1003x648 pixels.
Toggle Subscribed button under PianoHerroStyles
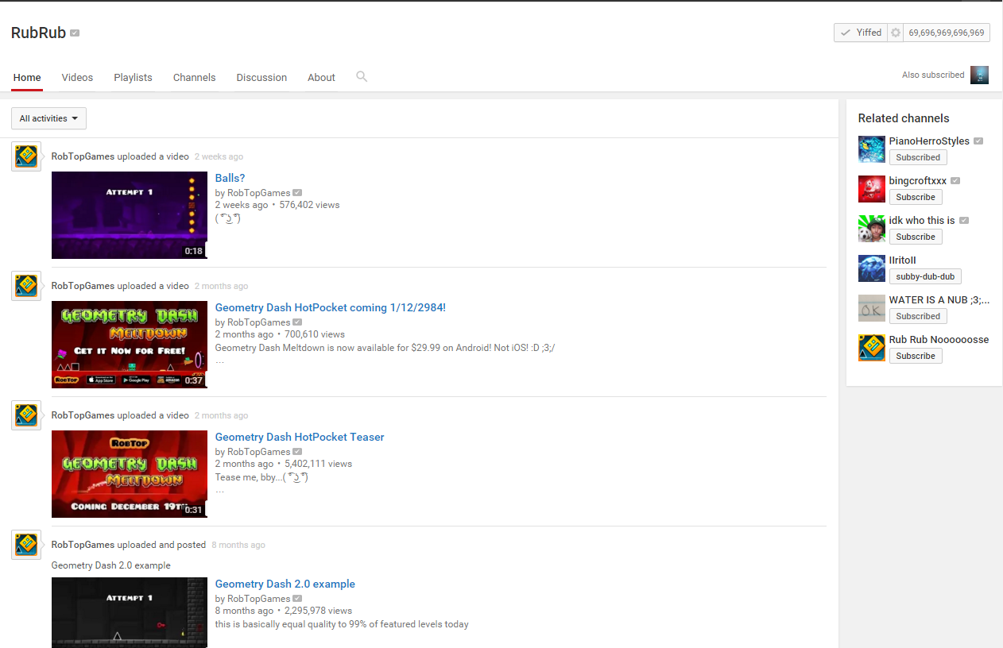pos(918,157)
